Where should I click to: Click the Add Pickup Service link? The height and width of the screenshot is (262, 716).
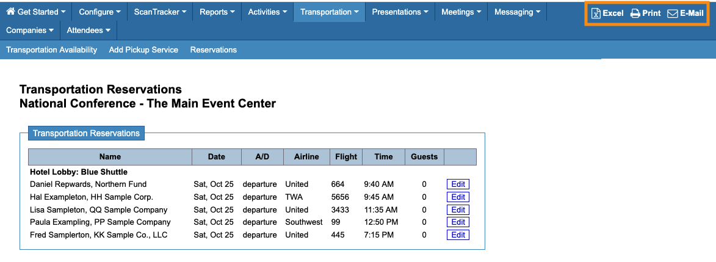[x=143, y=50]
